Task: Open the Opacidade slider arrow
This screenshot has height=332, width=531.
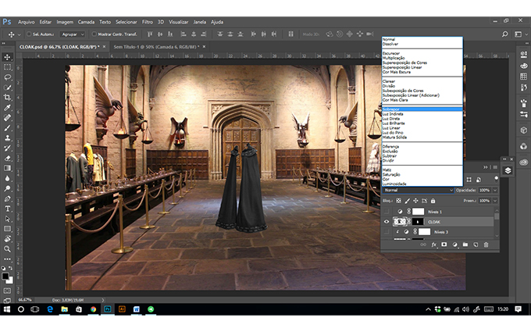Action: click(x=495, y=190)
